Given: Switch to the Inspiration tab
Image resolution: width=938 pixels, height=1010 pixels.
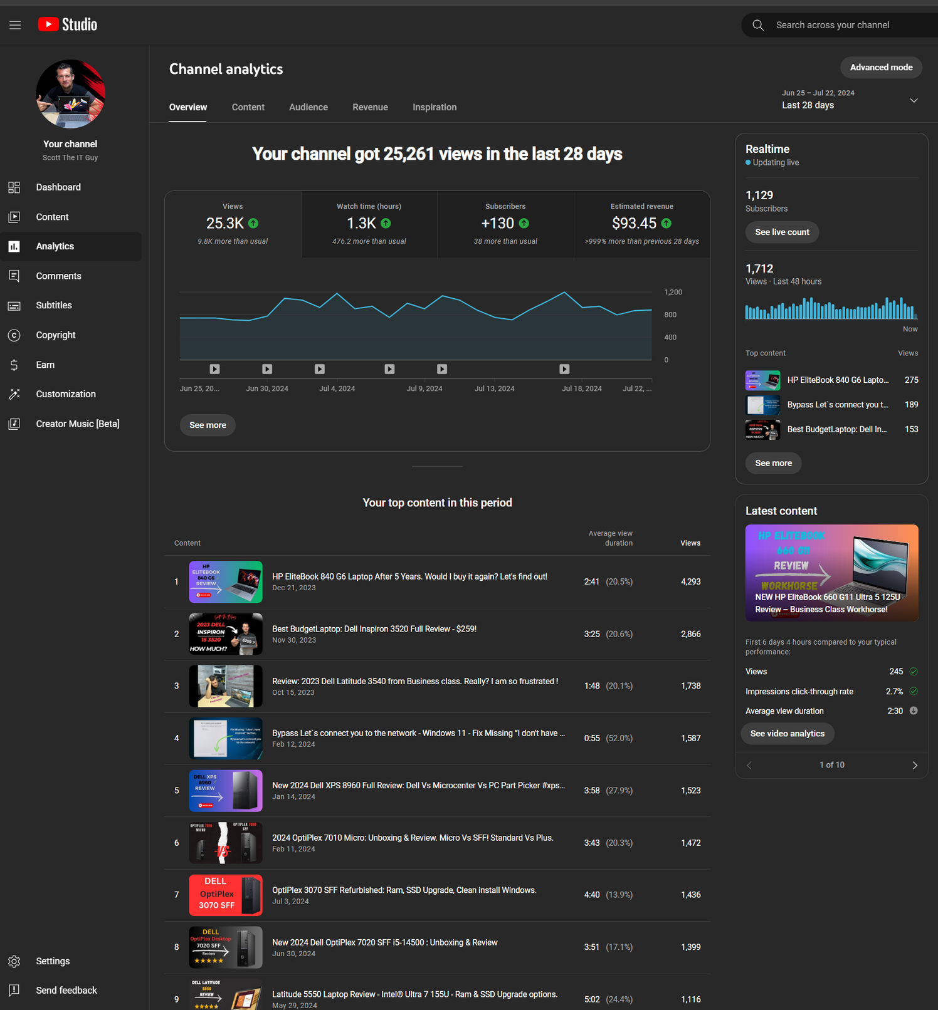Looking at the screenshot, I should 435,107.
